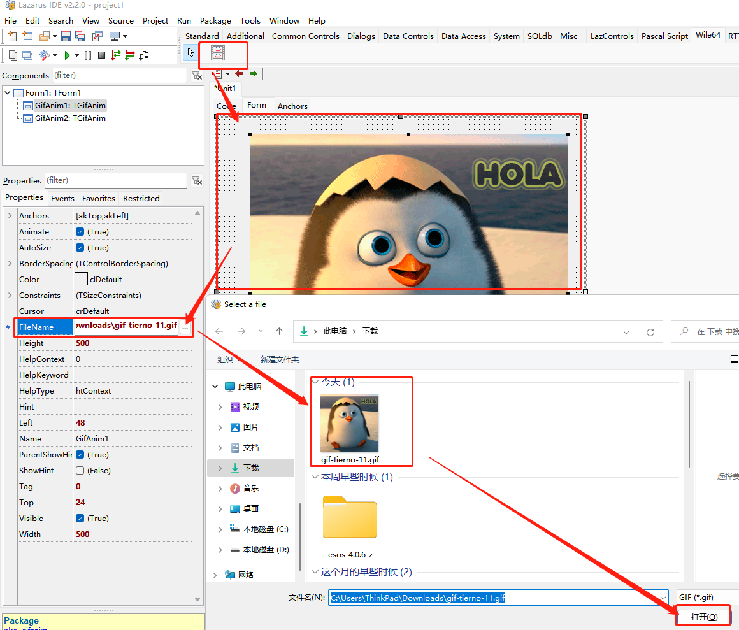Enable the ShowHint property checkbox
The width and height of the screenshot is (739, 630).
point(80,471)
